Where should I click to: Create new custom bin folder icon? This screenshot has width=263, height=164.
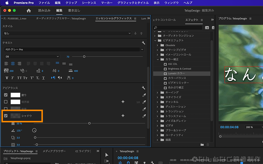click(202, 145)
